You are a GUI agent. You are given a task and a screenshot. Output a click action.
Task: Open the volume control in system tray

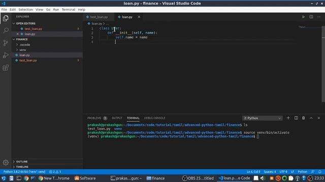tap(263, 178)
